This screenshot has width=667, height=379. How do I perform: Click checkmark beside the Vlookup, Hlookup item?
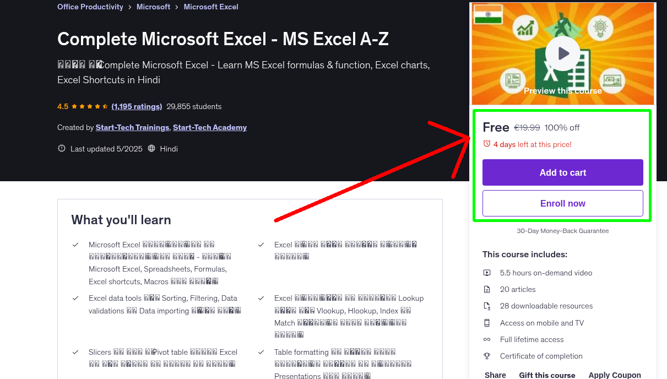[261, 298]
